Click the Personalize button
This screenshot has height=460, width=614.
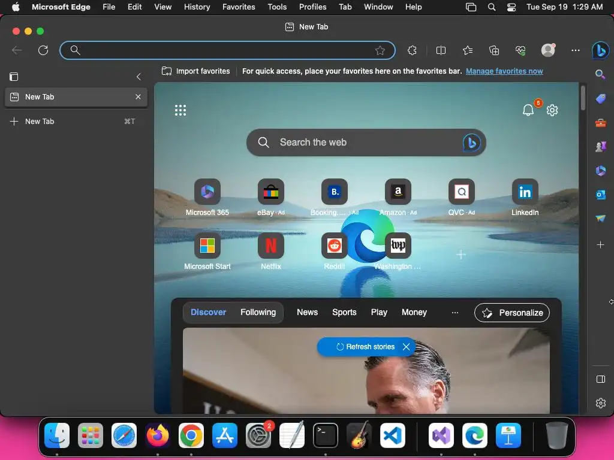[x=512, y=313]
